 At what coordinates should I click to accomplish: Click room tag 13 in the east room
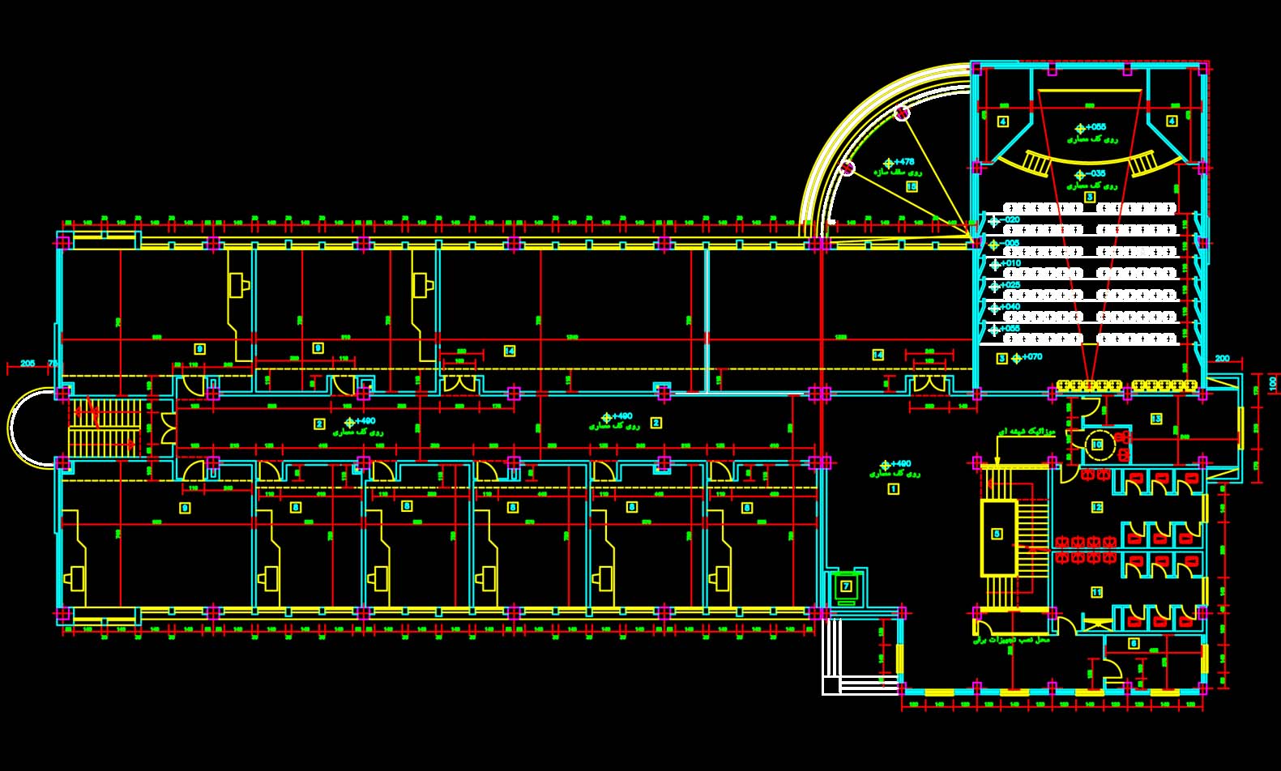1156,419
